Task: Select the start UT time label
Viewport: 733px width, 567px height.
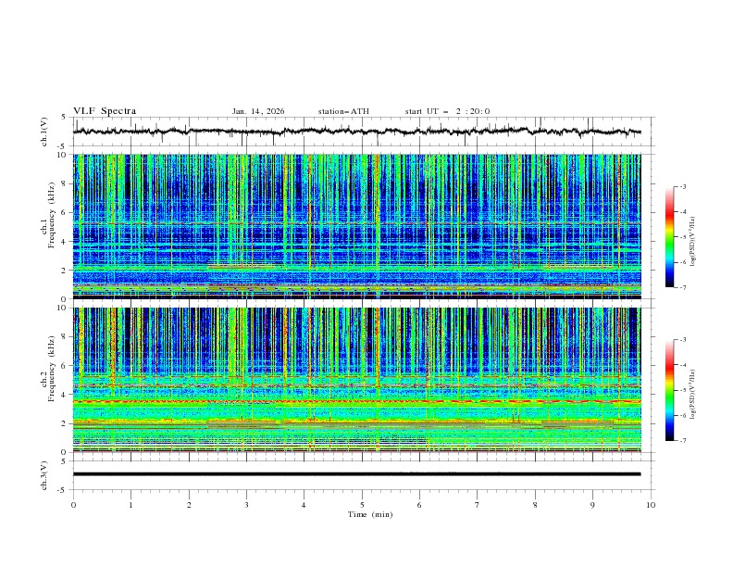Action: pos(447,111)
